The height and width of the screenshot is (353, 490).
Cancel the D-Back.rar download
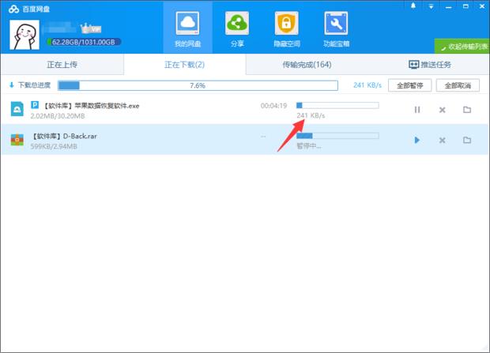(443, 141)
